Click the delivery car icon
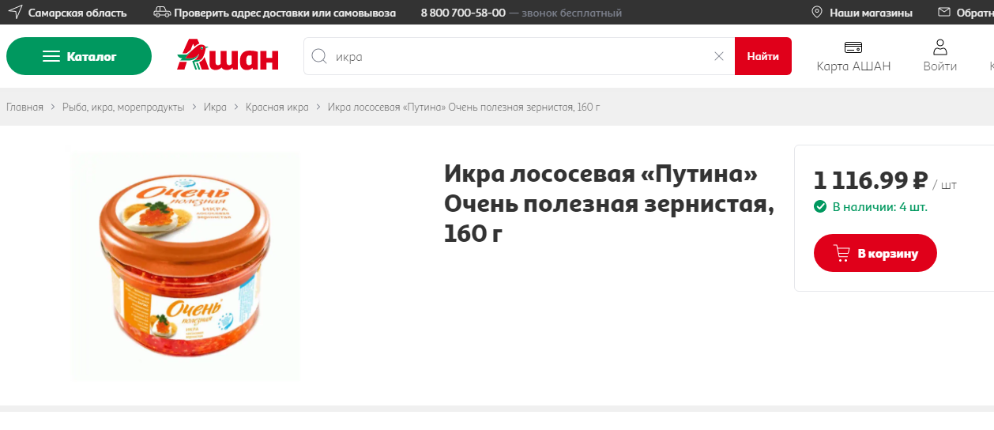The width and height of the screenshot is (994, 430). coord(162,13)
